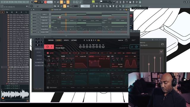Open the channel rack 'All' filter dropdown
190x107 pixels.
(x=45, y=10)
